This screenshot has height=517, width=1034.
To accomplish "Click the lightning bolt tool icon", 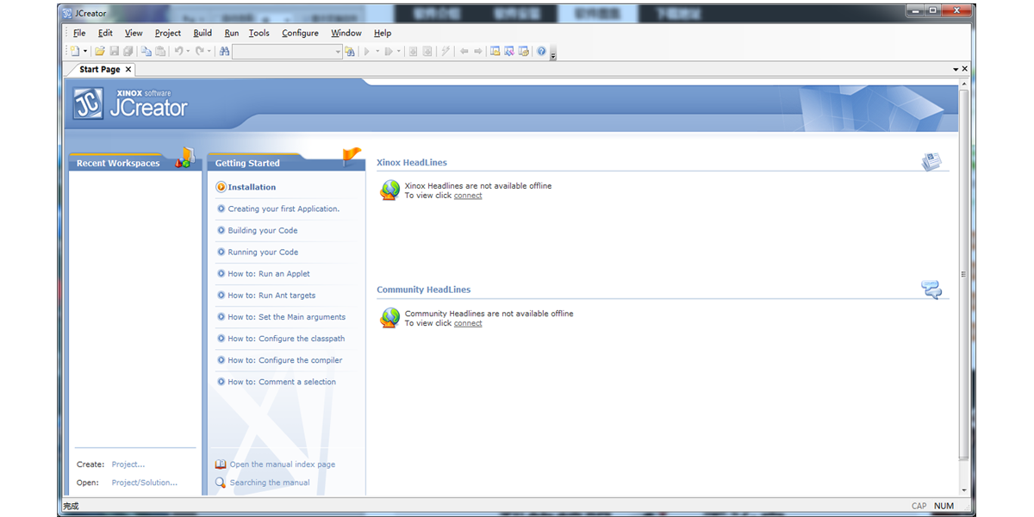I will pyautogui.click(x=445, y=51).
